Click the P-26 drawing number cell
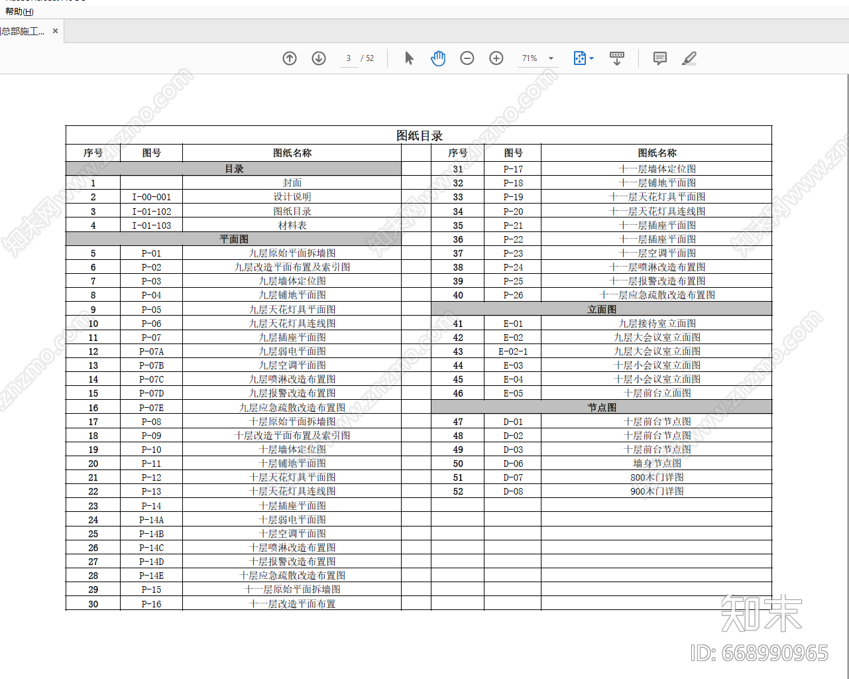849x679 pixels. (x=513, y=295)
